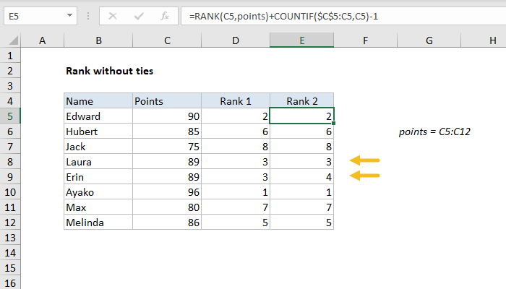The image size is (506, 289).
Task: Click Hubert's points value 85
Action: pos(167,131)
